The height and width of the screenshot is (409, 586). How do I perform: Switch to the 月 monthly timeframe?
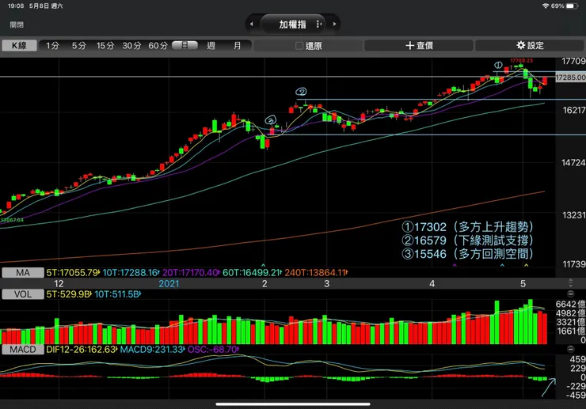[x=238, y=46]
